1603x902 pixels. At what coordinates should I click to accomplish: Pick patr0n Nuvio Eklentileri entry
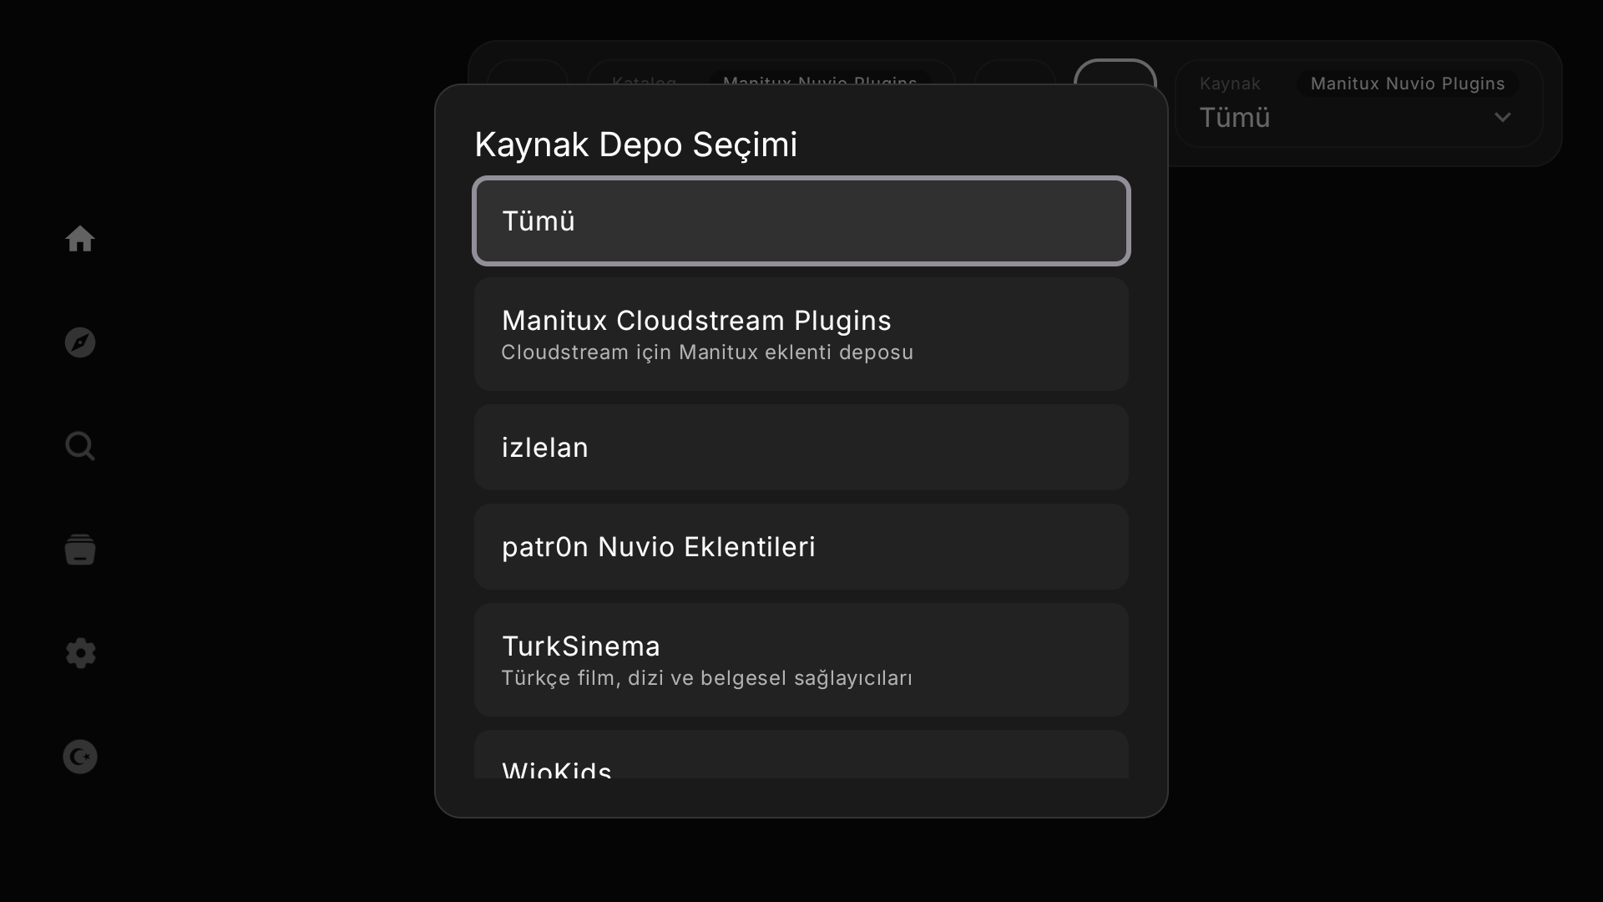801,546
